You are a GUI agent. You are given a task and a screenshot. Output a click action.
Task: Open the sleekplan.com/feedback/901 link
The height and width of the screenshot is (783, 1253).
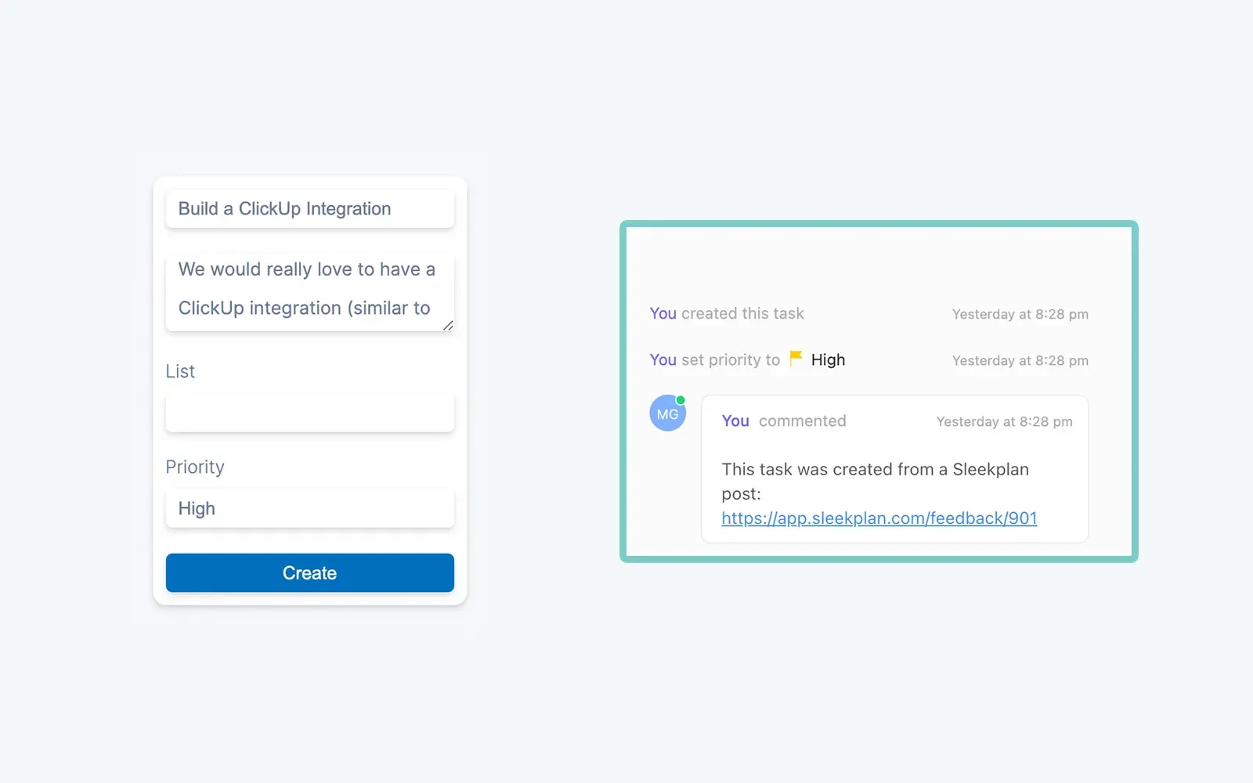879,518
